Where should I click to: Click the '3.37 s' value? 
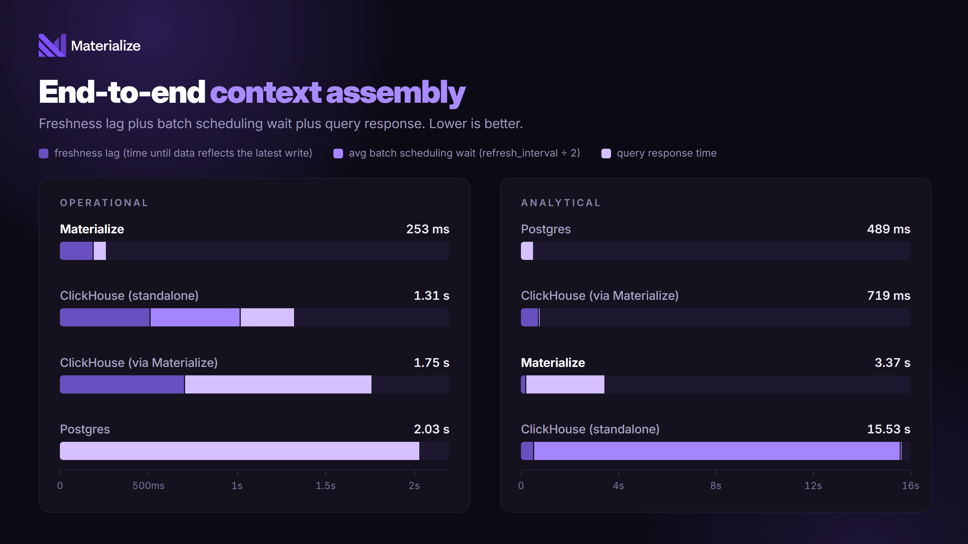892,363
